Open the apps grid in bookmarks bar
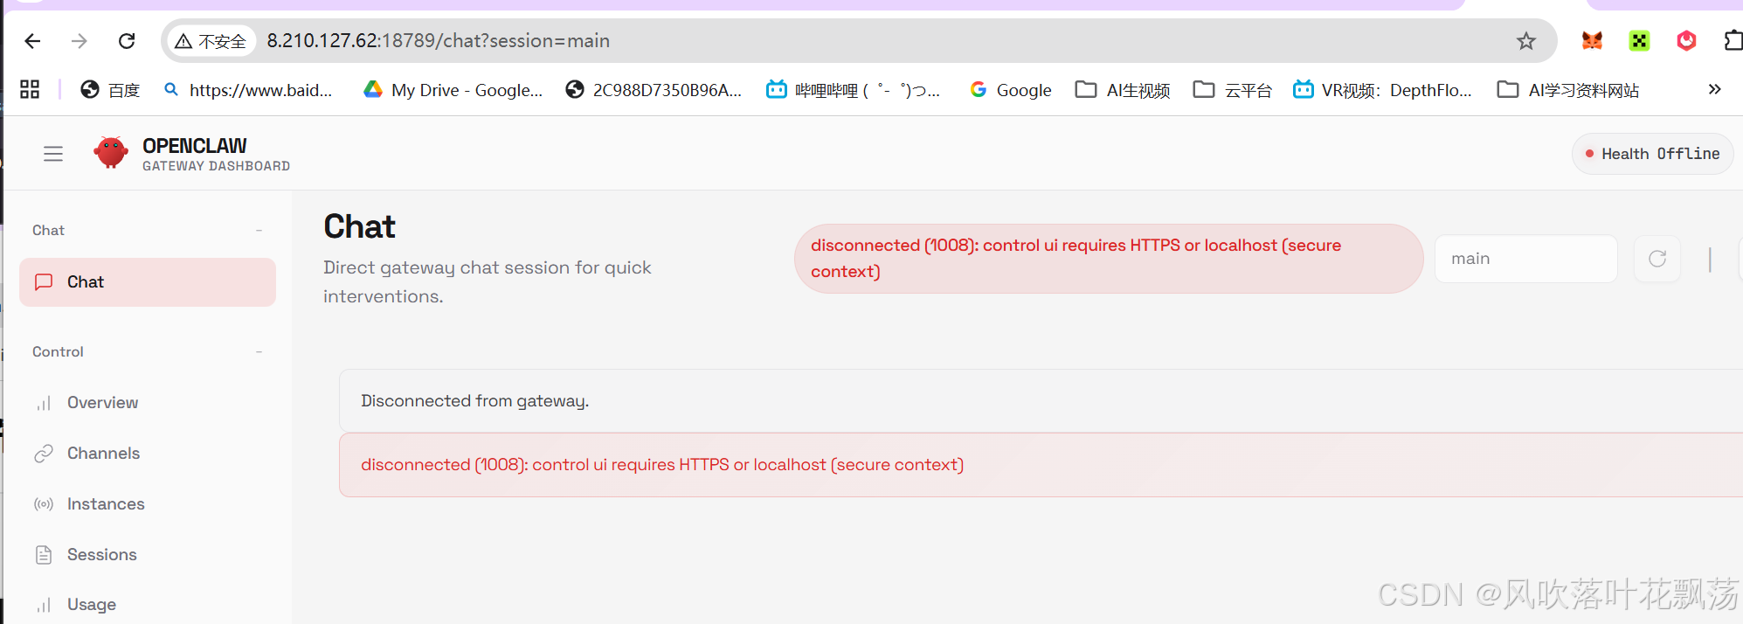Viewport: 1743px width, 624px height. coord(30,89)
